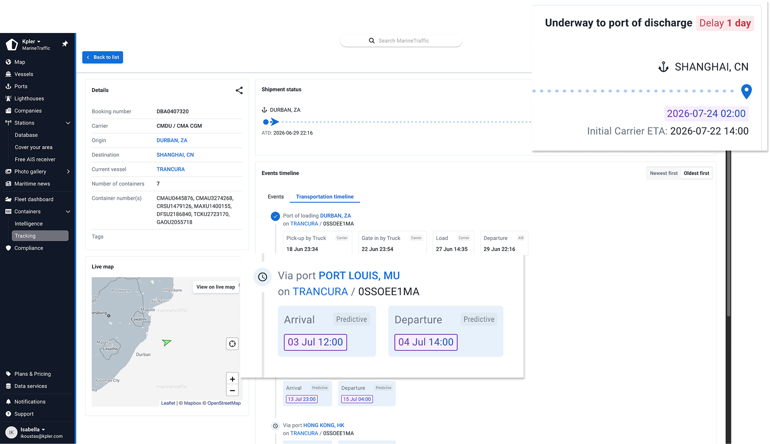Click the pin sidebar icon
The image size is (770, 444).
[x=65, y=44]
